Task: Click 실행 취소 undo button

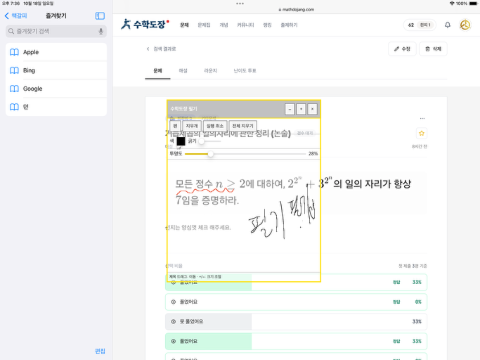Action: point(215,126)
